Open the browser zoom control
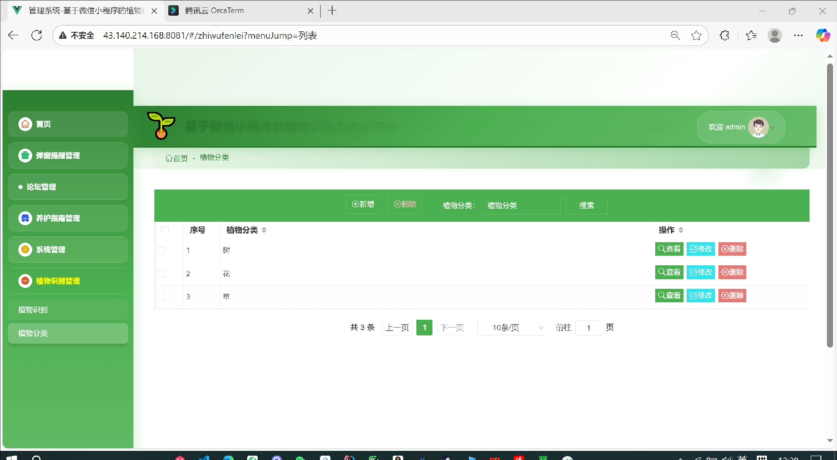Image resolution: width=837 pixels, height=460 pixels. click(x=675, y=35)
